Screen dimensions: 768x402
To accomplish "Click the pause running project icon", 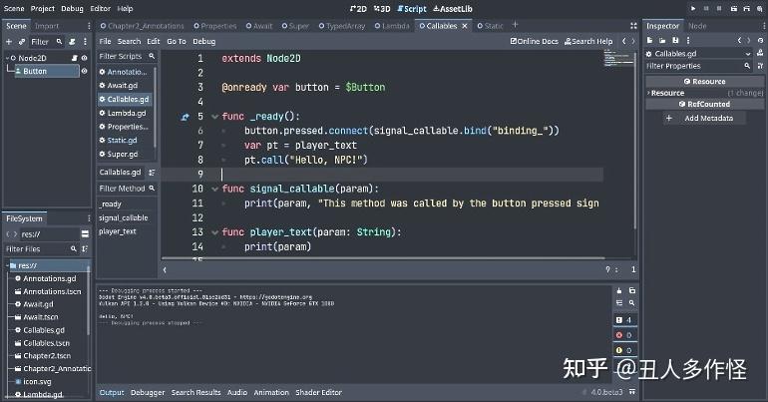I will click(x=706, y=8).
